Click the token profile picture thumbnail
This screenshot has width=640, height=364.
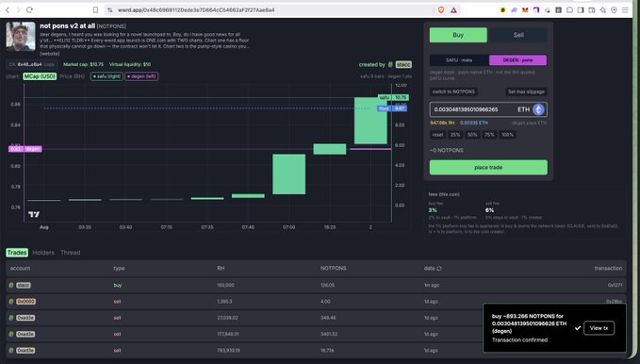click(21, 37)
